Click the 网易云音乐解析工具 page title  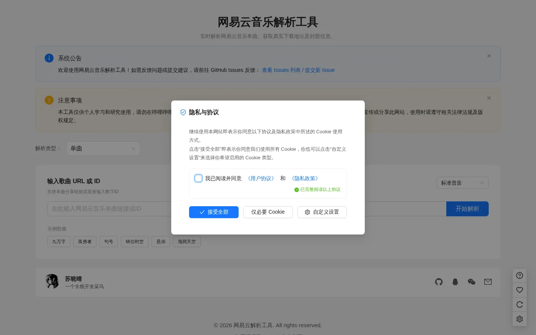pyautogui.click(x=268, y=22)
